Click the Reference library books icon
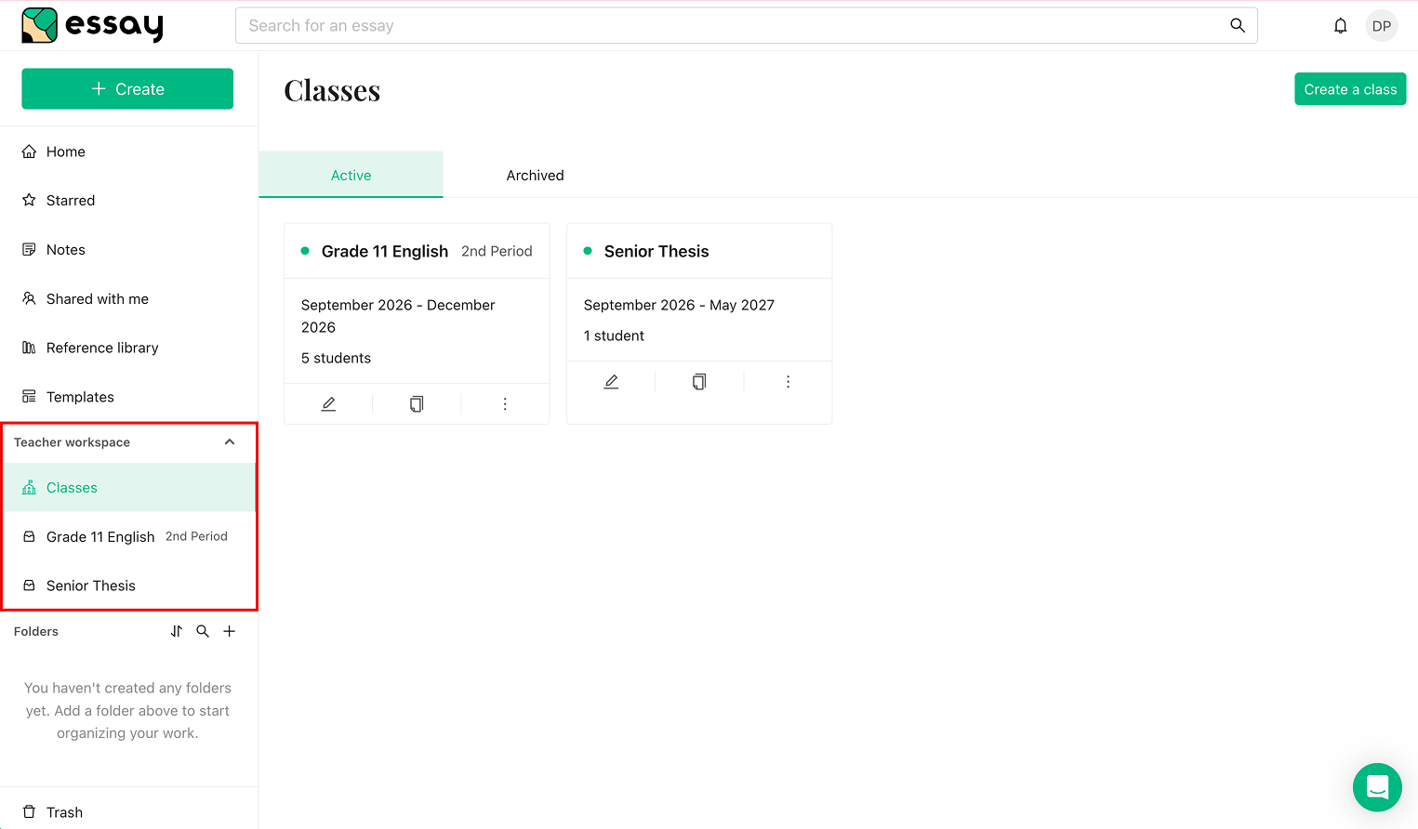 (x=29, y=348)
